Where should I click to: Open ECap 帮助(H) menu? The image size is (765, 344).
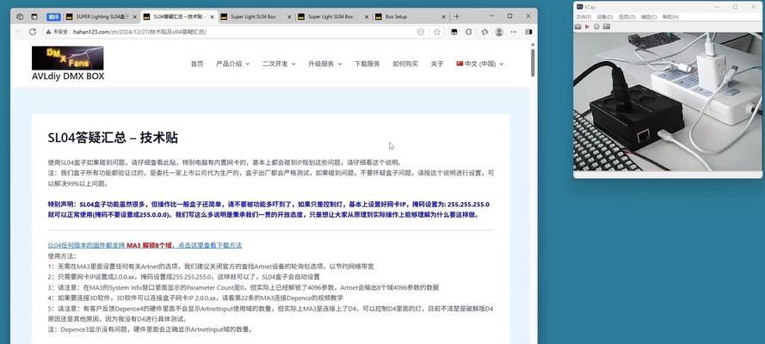pyautogui.click(x=670, y=17)
